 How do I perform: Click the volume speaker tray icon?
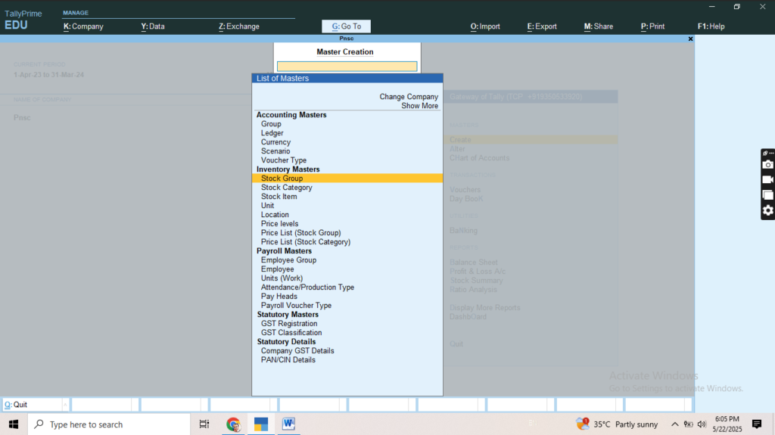702,424
